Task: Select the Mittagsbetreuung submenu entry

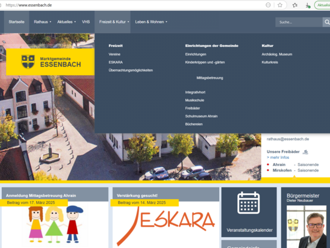Action: tap(210, 78)
